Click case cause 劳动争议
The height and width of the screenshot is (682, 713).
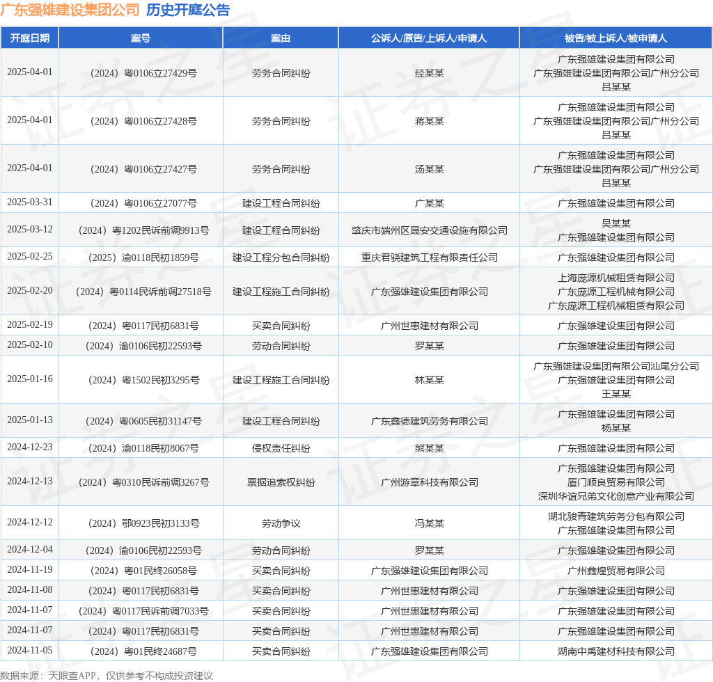281,523
